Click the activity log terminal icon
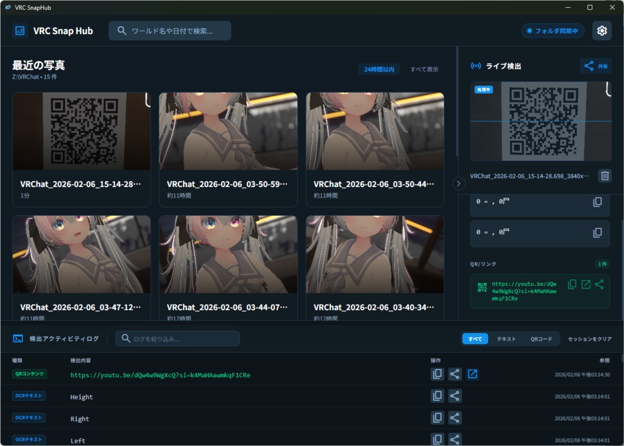This screenshot has height=446, width=624. pyautogui.click(x=18, y=339)
